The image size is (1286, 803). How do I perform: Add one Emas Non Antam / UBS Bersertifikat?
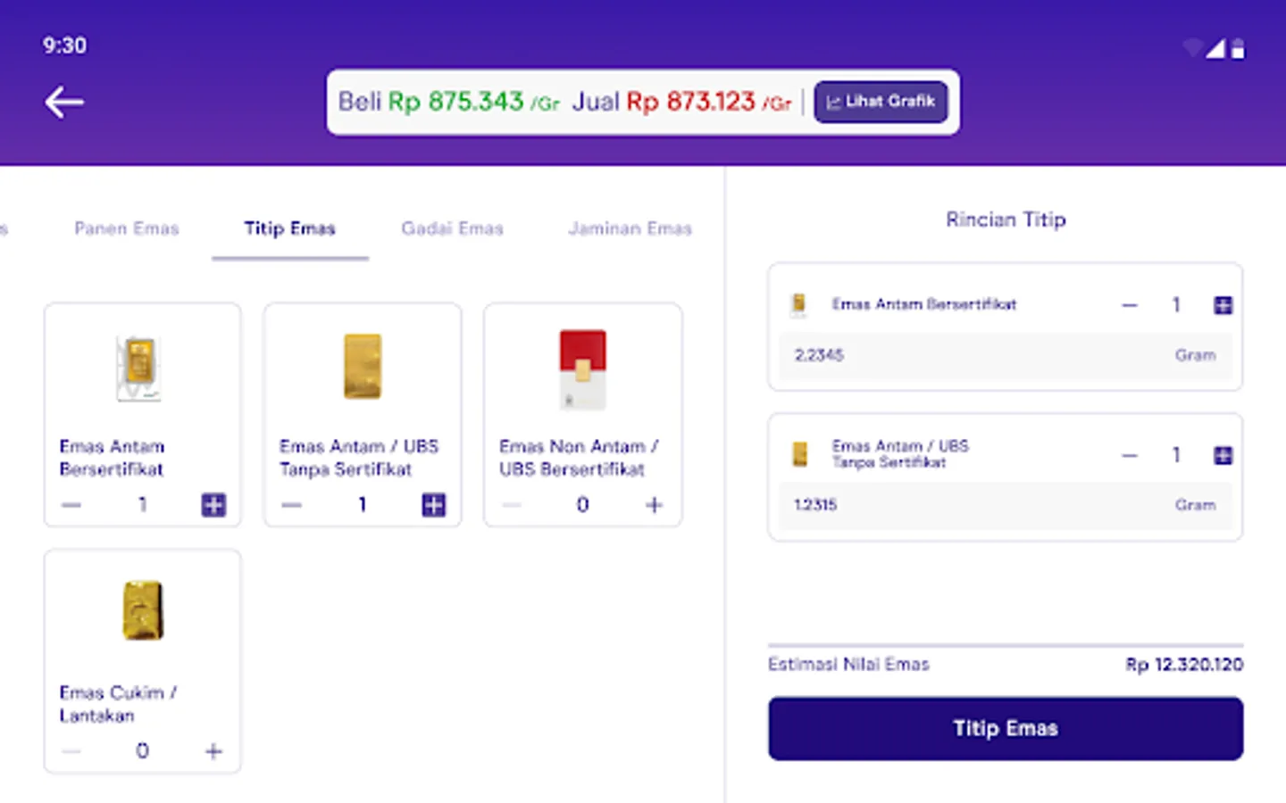pos(654,505)
